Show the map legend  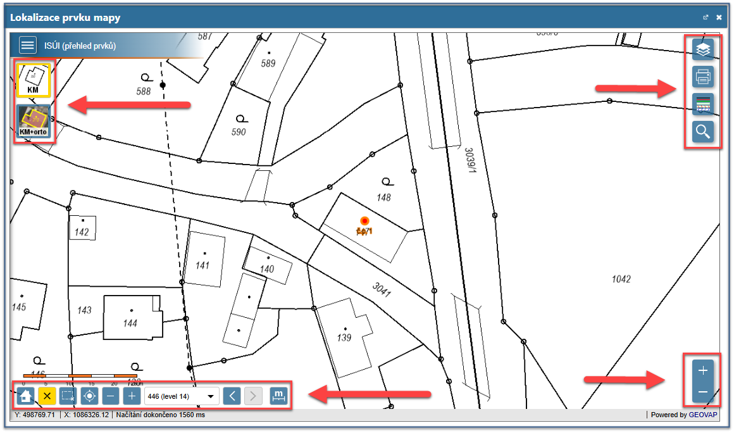pos(702,104)
